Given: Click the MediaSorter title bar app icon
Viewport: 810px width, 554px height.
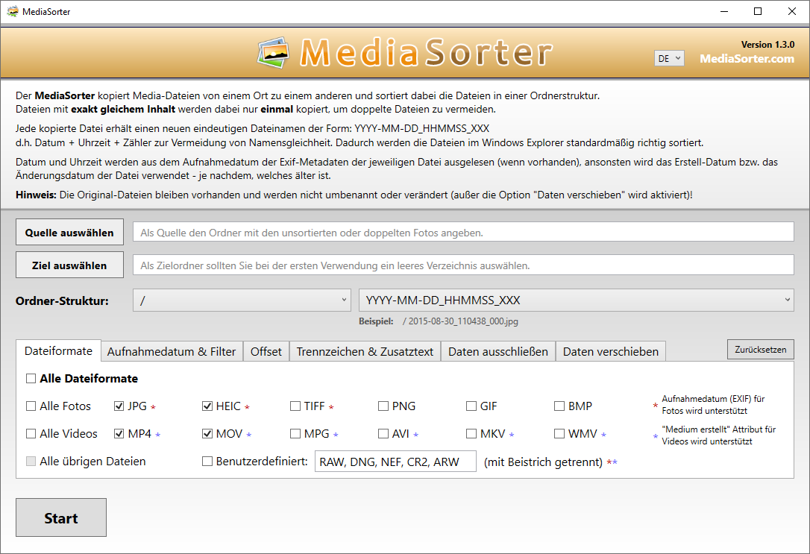Looking at the screenshot, I should click(13, 11).
